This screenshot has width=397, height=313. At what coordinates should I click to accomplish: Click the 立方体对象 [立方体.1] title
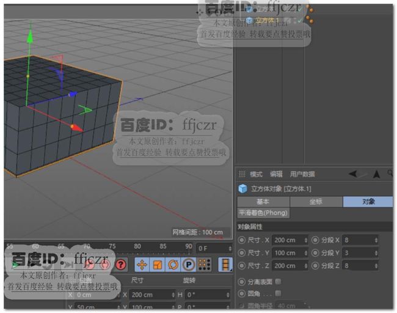pos(281,188)
